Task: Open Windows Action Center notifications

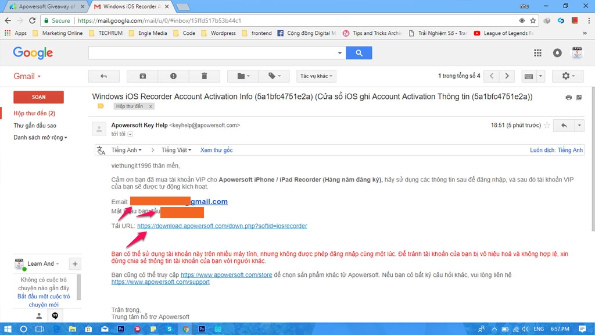Action: 582,329
